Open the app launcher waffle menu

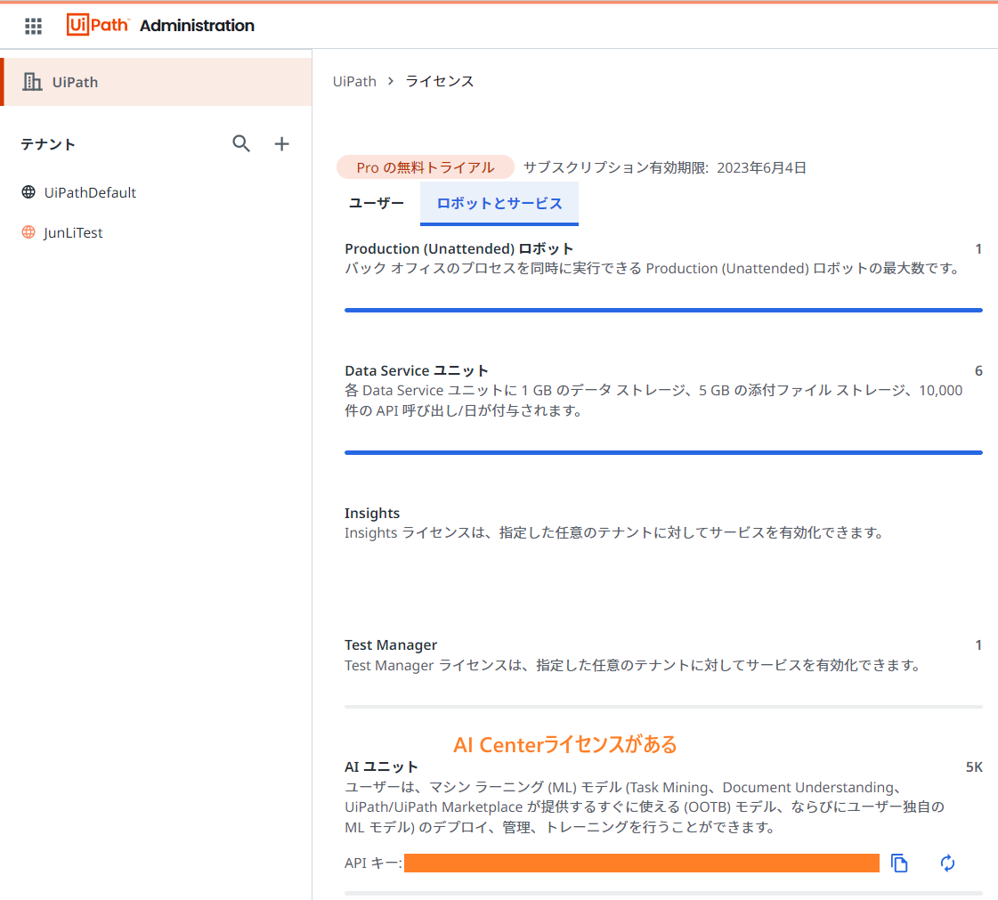(33, 26)
